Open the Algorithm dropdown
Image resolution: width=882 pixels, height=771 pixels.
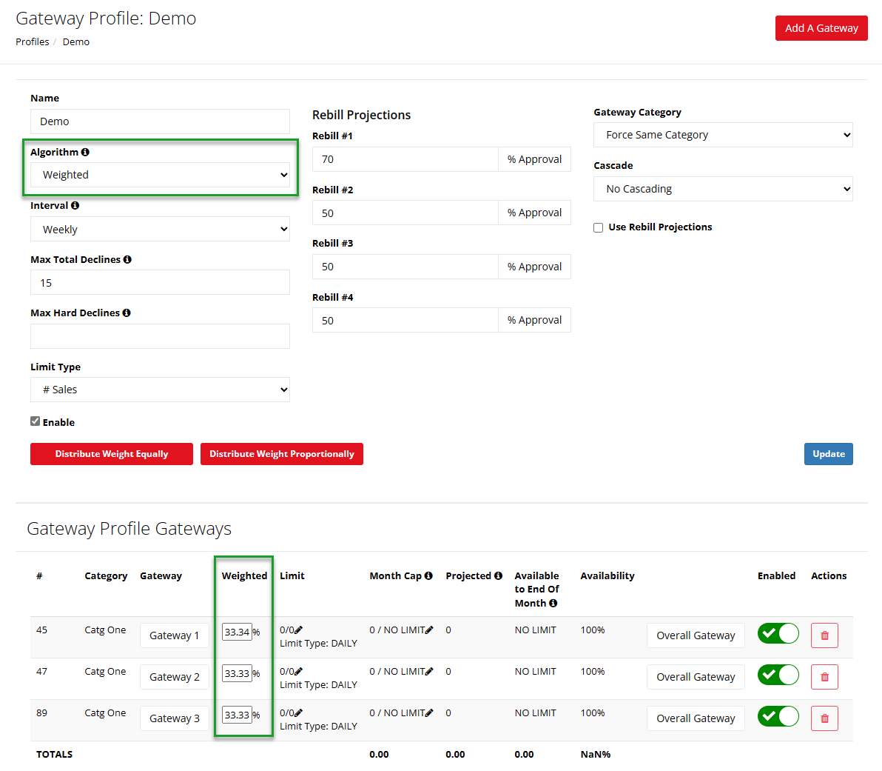point(160,175)
